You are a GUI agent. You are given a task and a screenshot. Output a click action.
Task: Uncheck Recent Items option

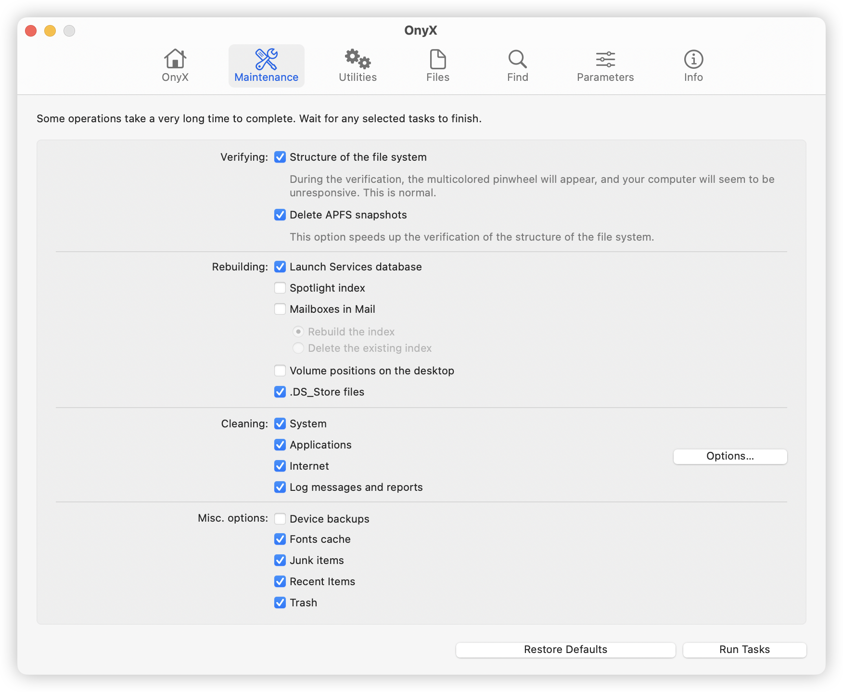tap(280, 581)
